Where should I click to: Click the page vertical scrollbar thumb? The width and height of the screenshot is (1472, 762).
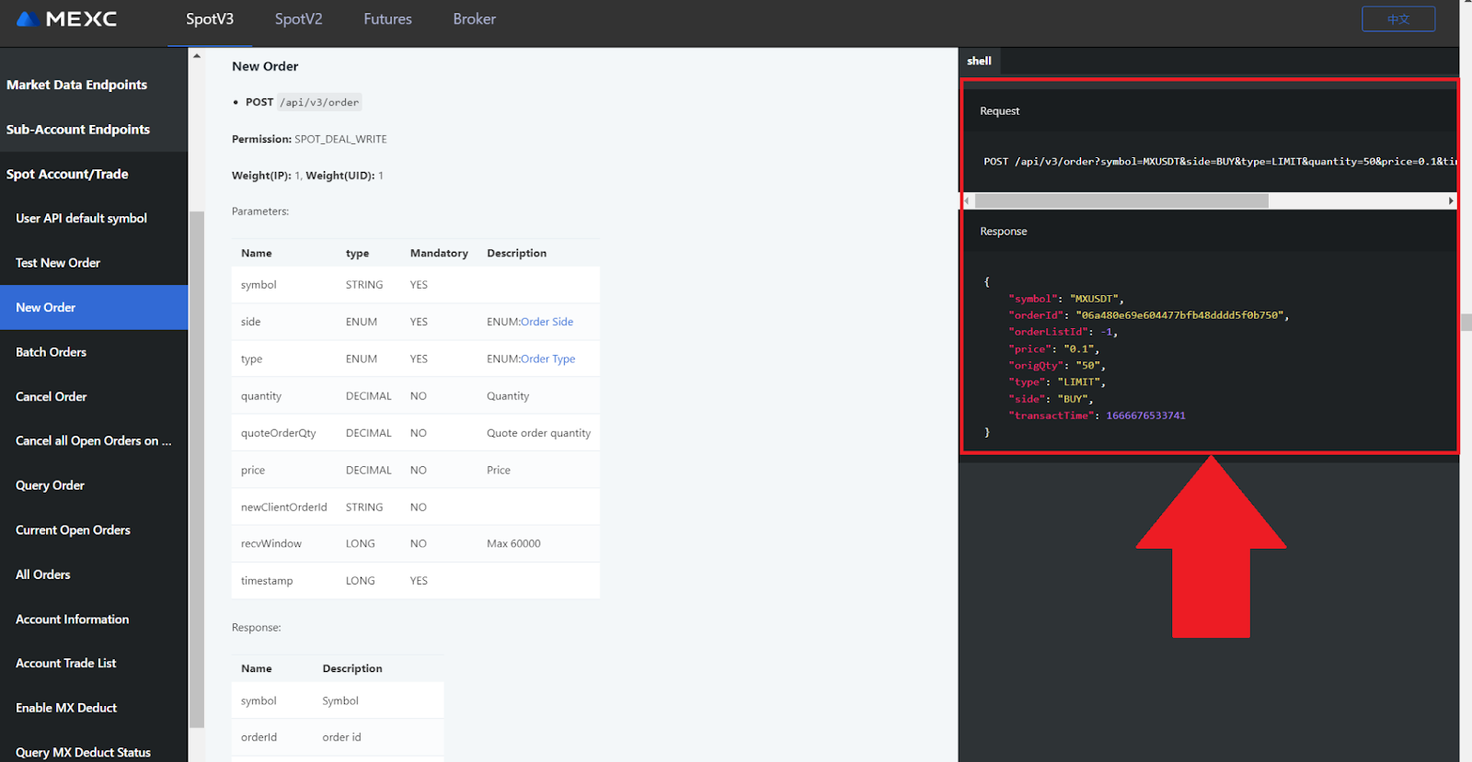click(1466, 322)
